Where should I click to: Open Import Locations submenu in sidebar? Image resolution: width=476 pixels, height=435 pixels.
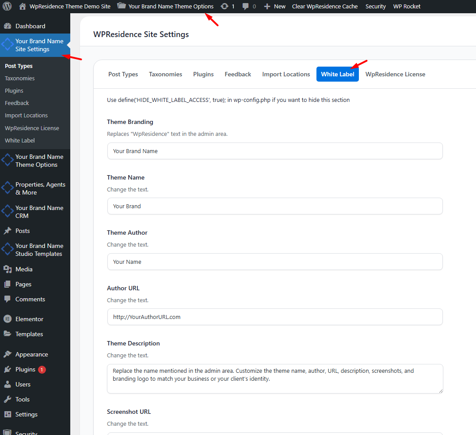click(x=27, y=116)
